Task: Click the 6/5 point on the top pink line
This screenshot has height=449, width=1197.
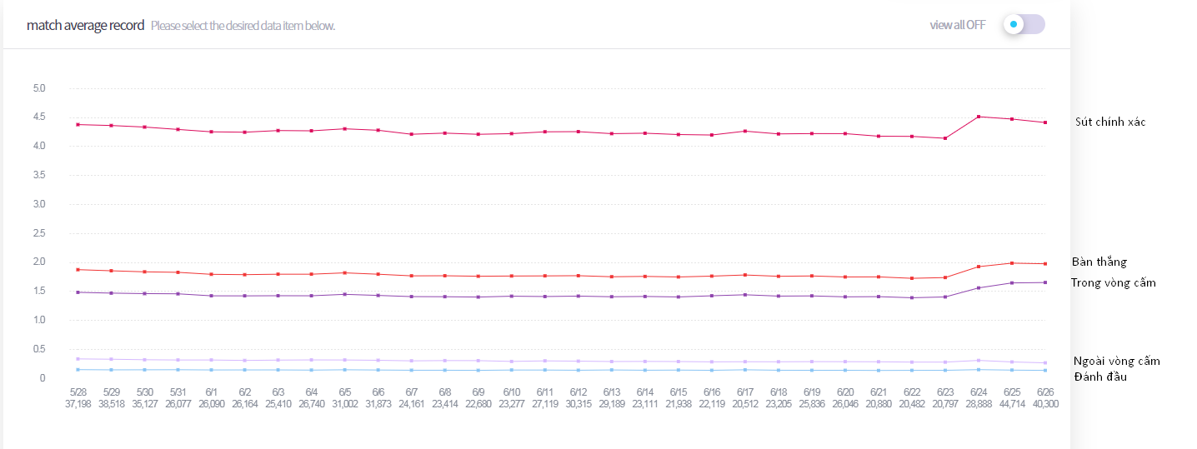Action: [345, 128]
